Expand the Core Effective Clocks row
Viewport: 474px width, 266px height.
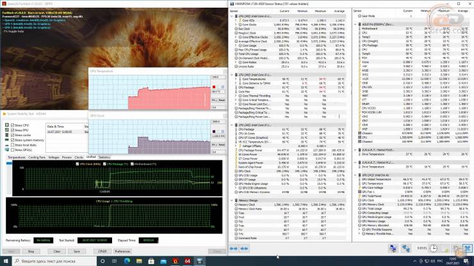(x=236, y=37)
